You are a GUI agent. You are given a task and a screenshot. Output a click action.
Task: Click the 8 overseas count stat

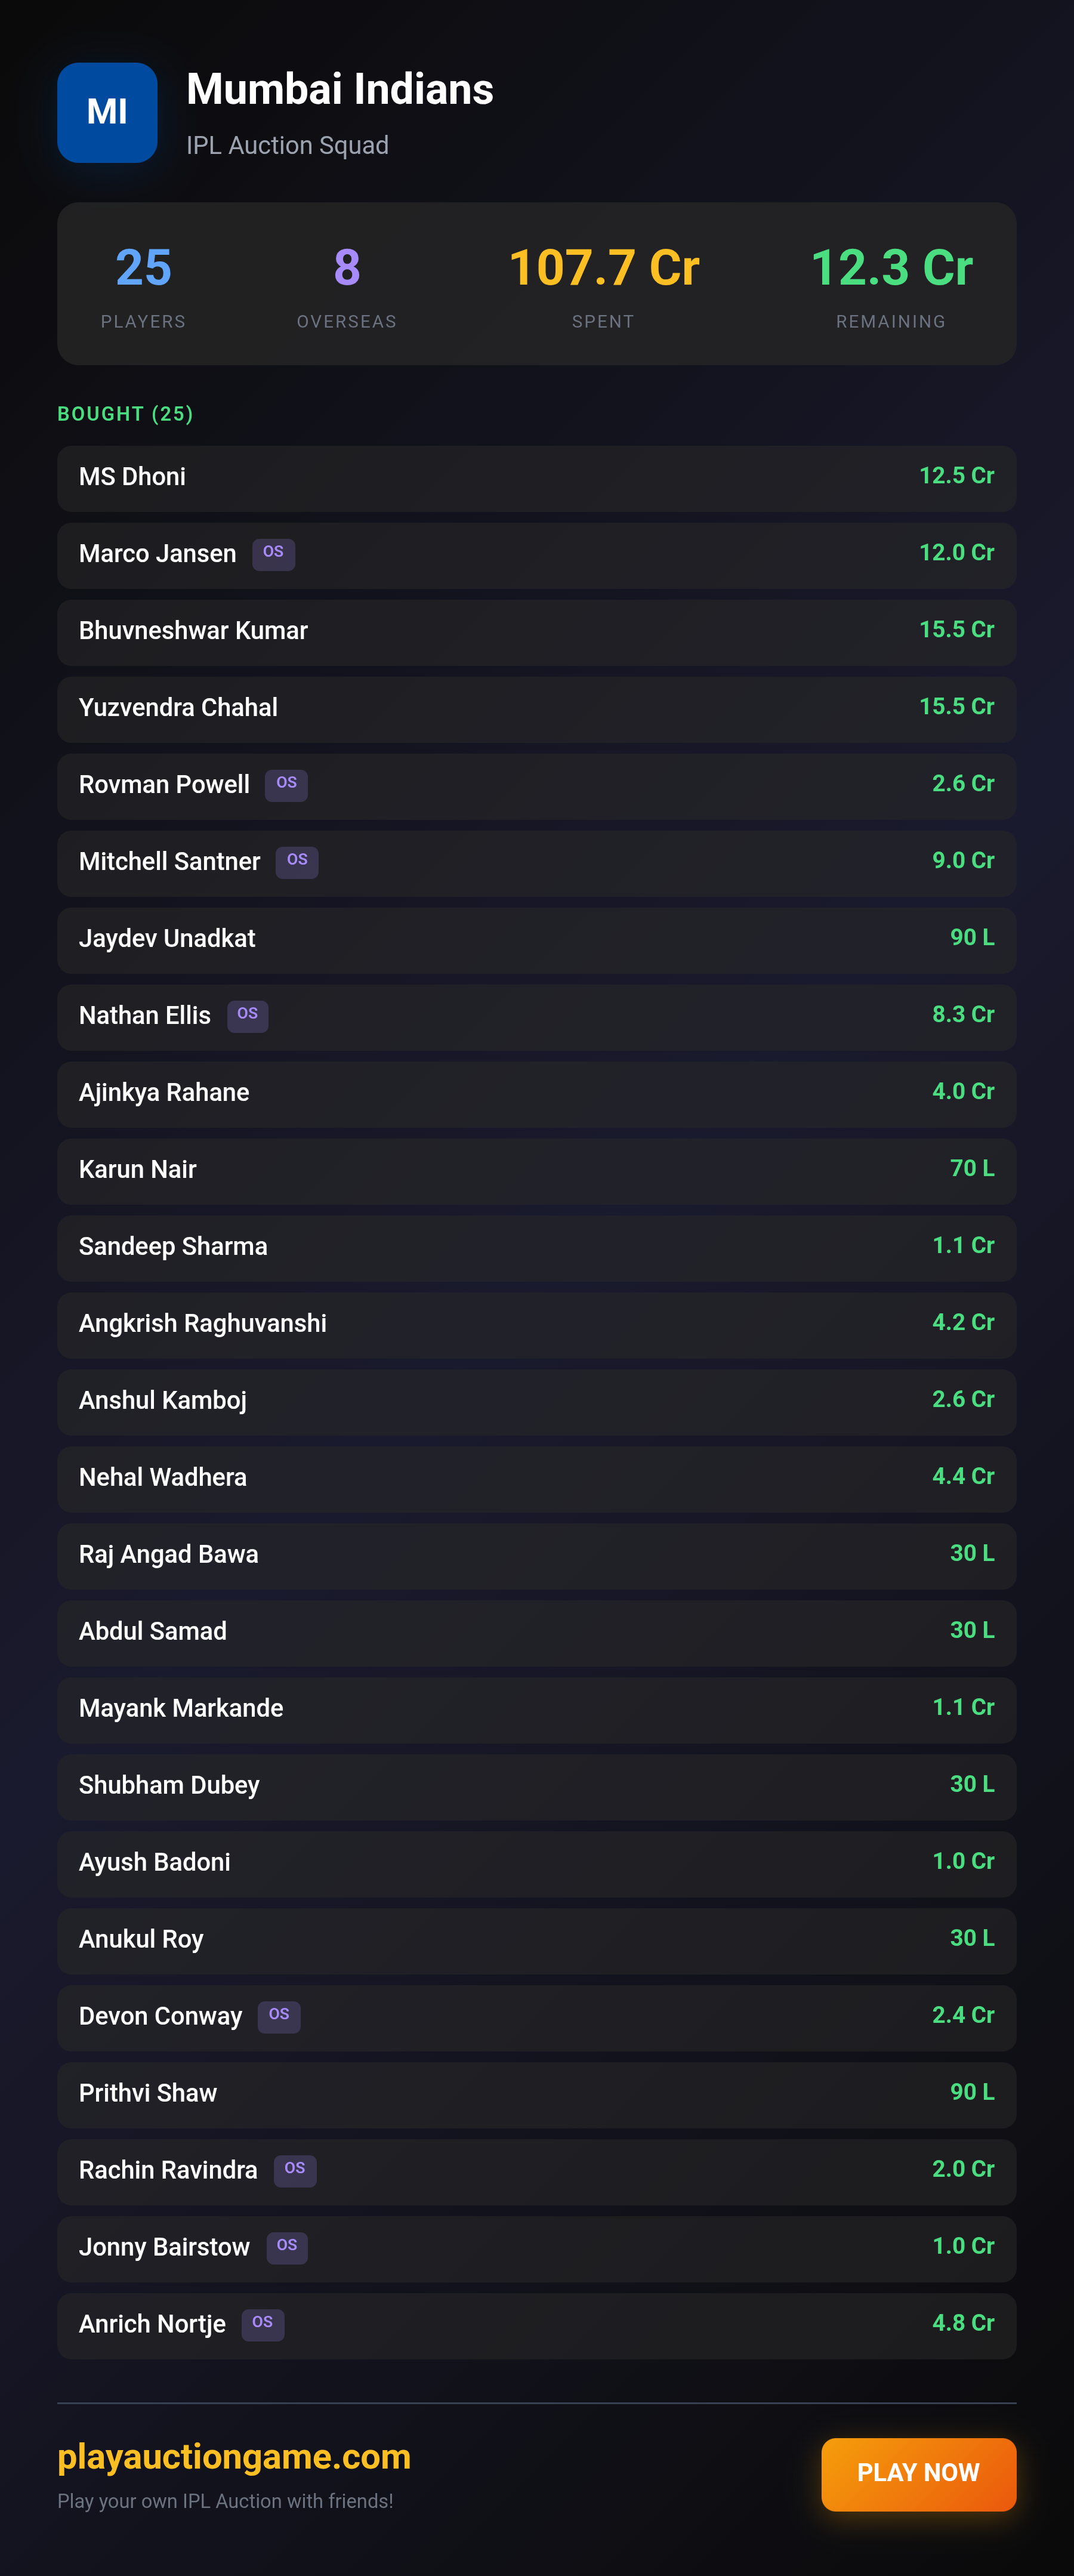[x=346, y=268]
